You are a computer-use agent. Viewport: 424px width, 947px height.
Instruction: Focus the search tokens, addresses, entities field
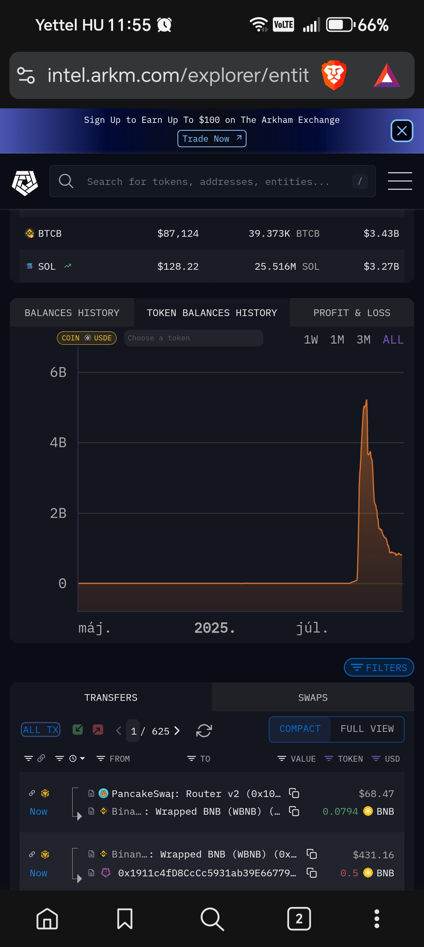(212, 181)
